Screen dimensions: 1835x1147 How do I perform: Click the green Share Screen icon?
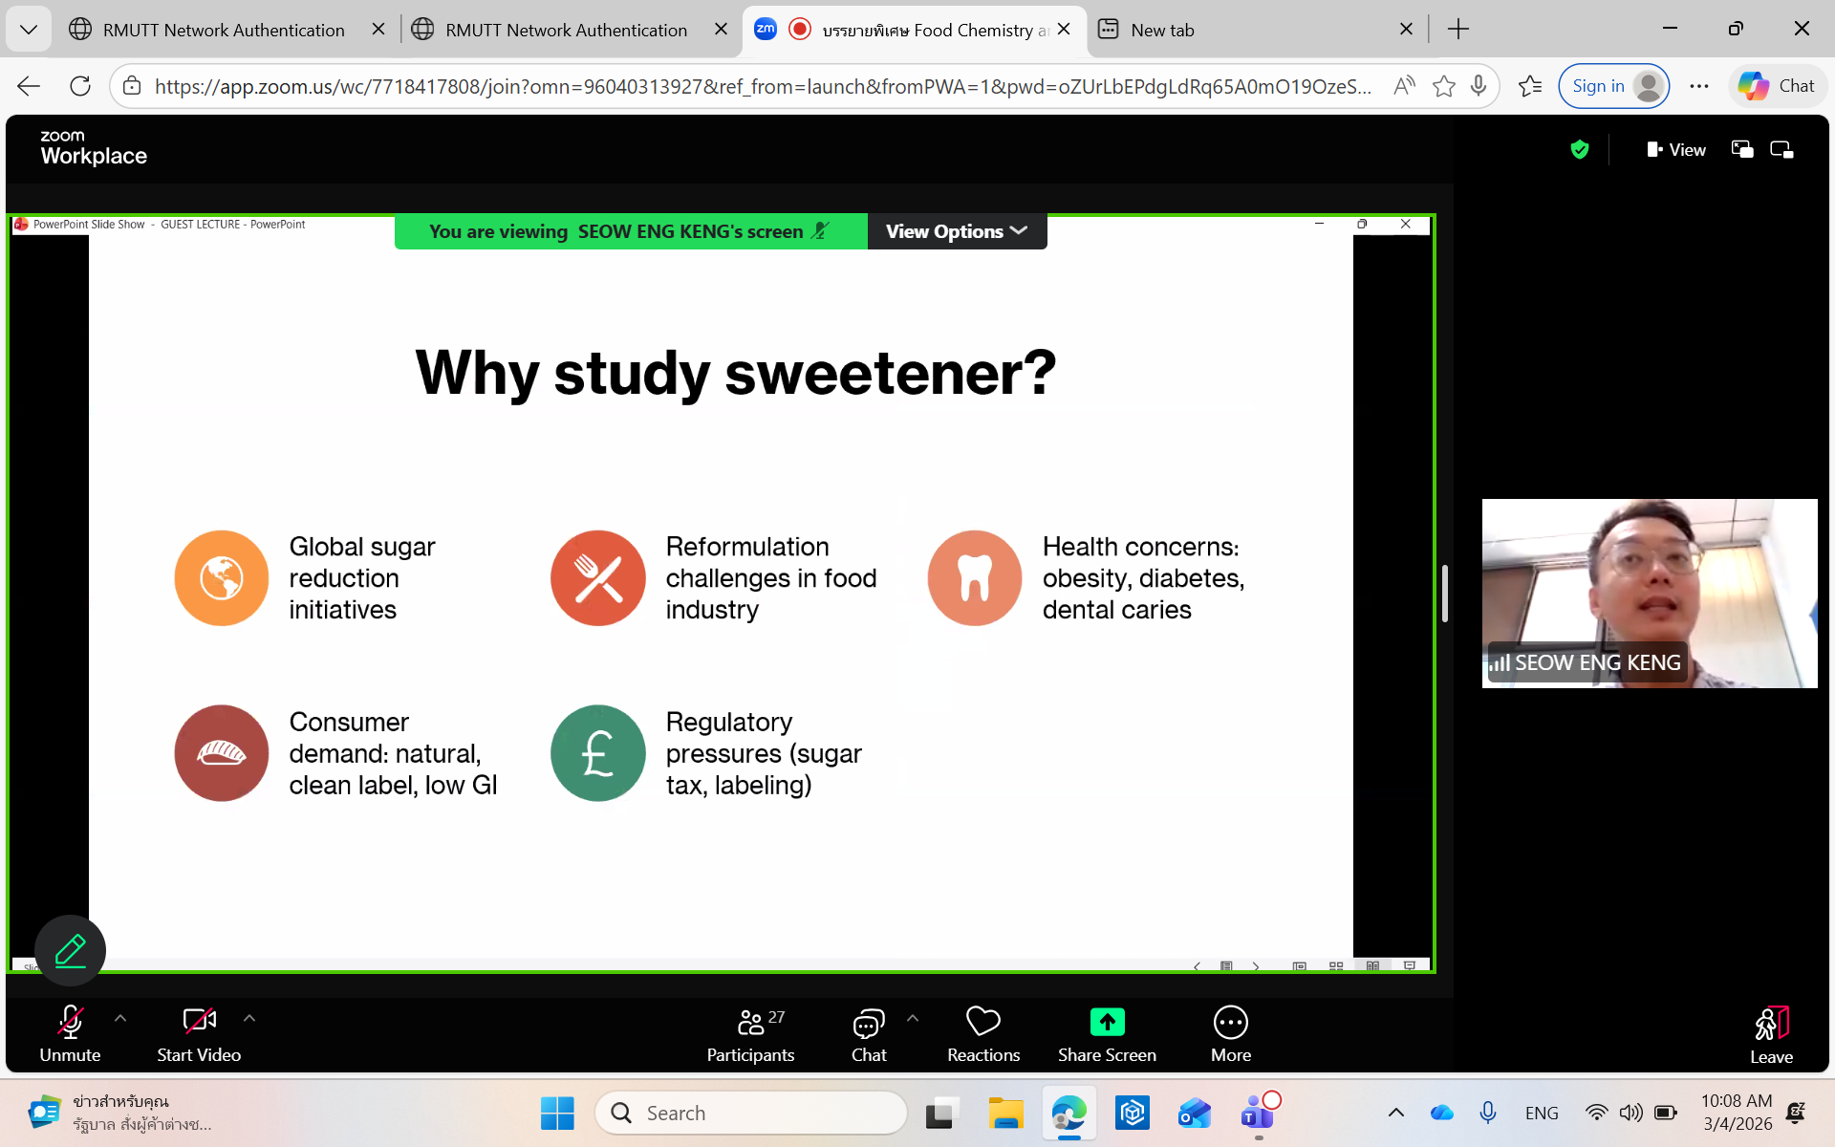1107,1023
